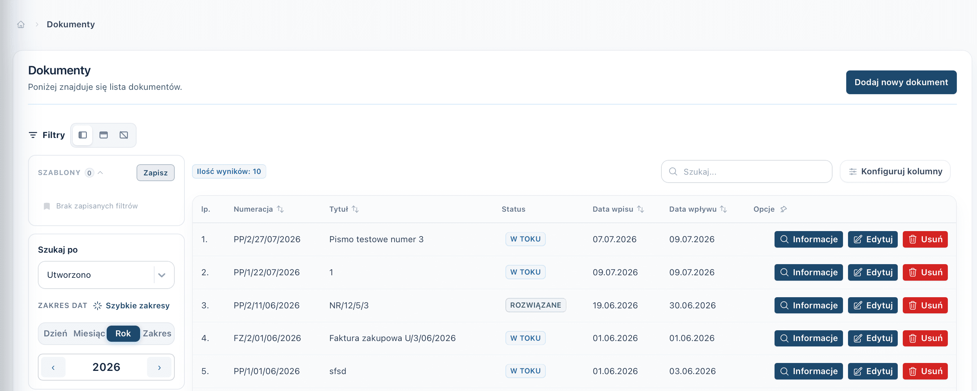Select the Miesiąc date range tab
Image resolution: width=977 pixels, height=391 pixels.
[x=89, y=333]
